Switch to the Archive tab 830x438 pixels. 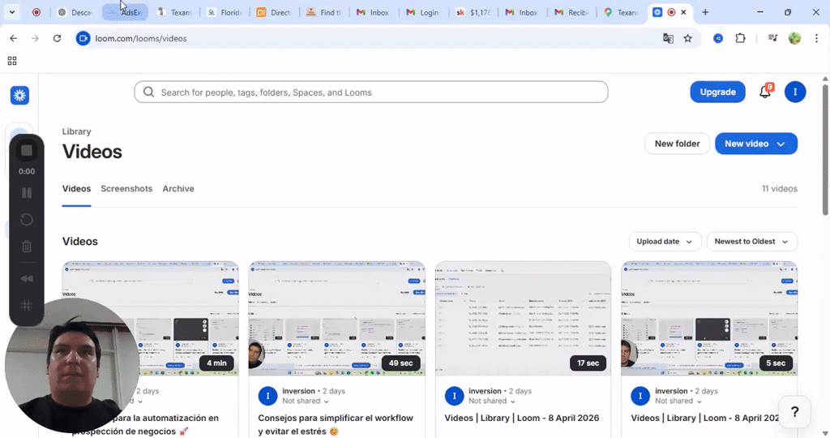pos(178,188)
